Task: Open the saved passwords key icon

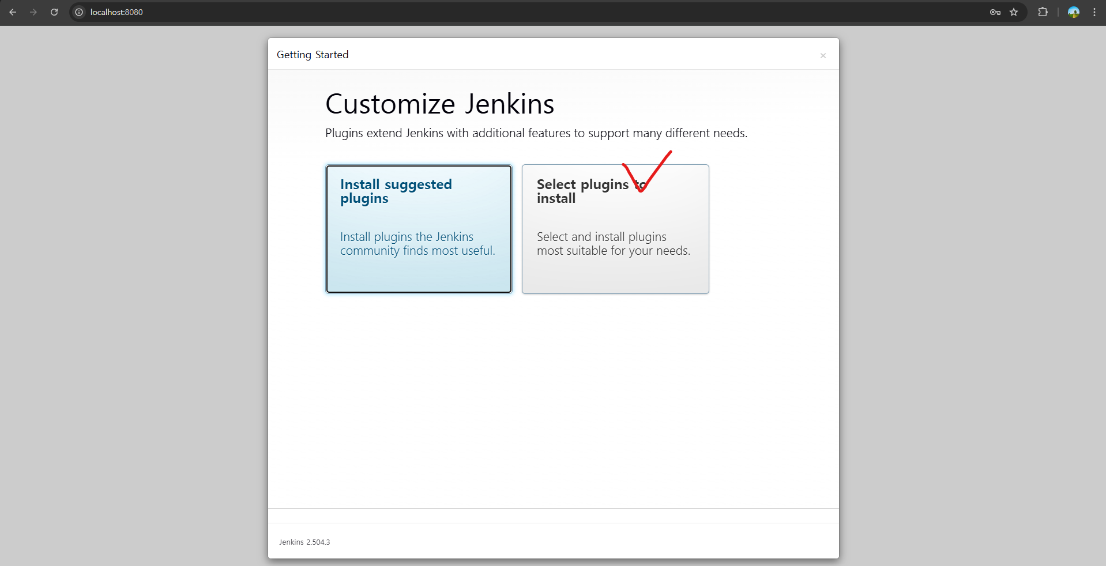Action: click(x=995, y=12)
